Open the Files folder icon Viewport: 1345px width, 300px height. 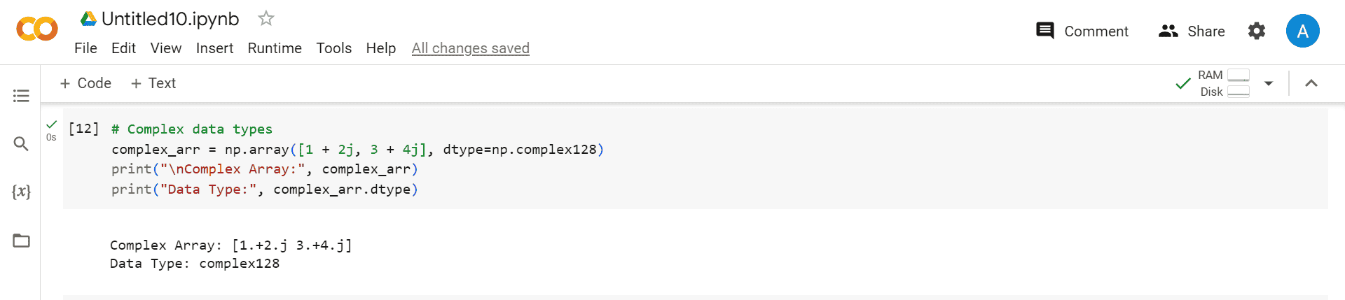click(x=21, y=241)
